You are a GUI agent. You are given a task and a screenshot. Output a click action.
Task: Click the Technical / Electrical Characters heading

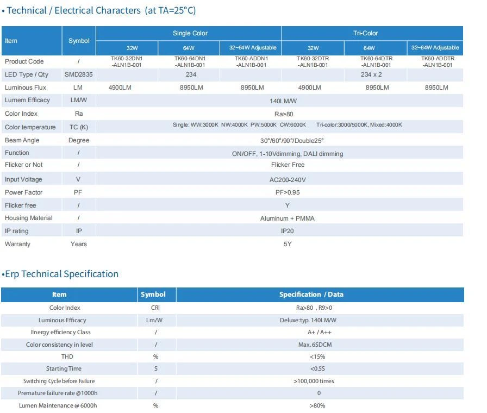[99, 10]
